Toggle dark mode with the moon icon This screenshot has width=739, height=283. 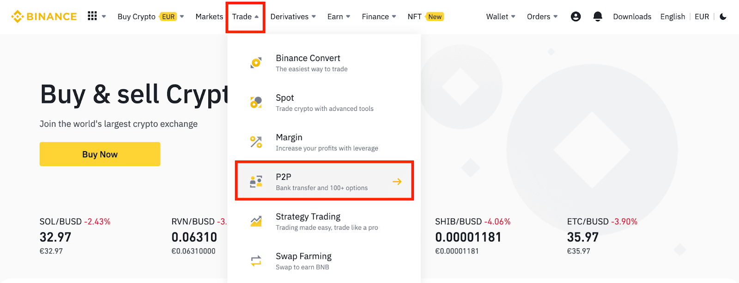click(x=723, y=16)
